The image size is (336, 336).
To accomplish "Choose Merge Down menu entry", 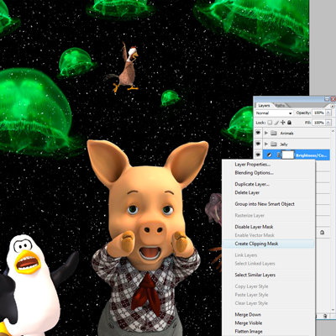I will [248, 314].
